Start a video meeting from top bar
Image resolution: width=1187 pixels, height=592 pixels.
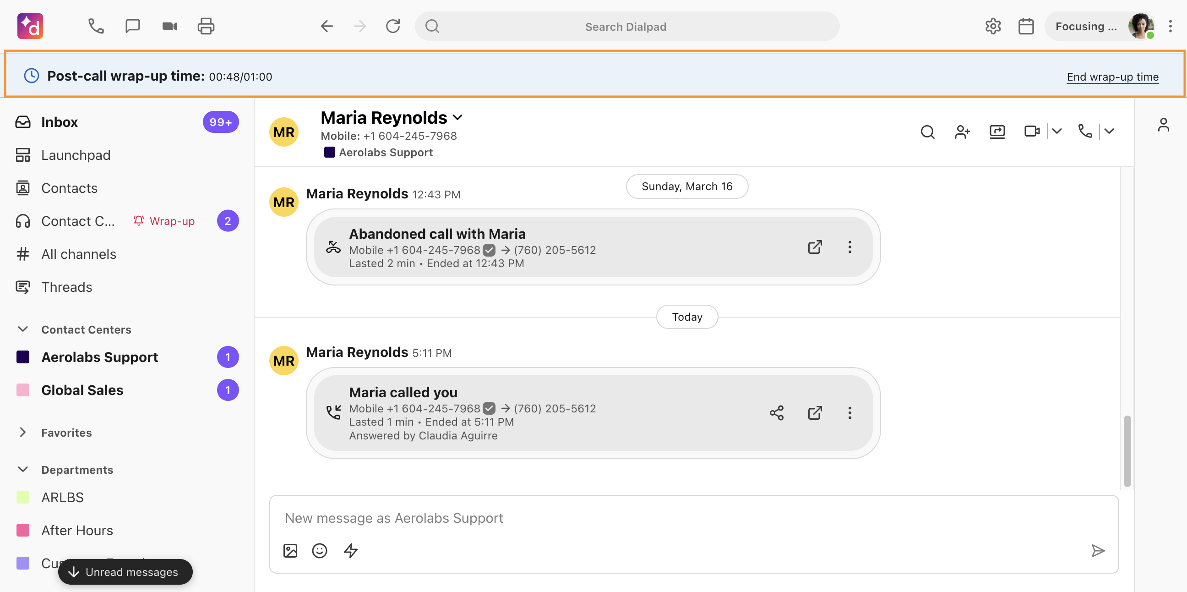(x=169, y=26)
